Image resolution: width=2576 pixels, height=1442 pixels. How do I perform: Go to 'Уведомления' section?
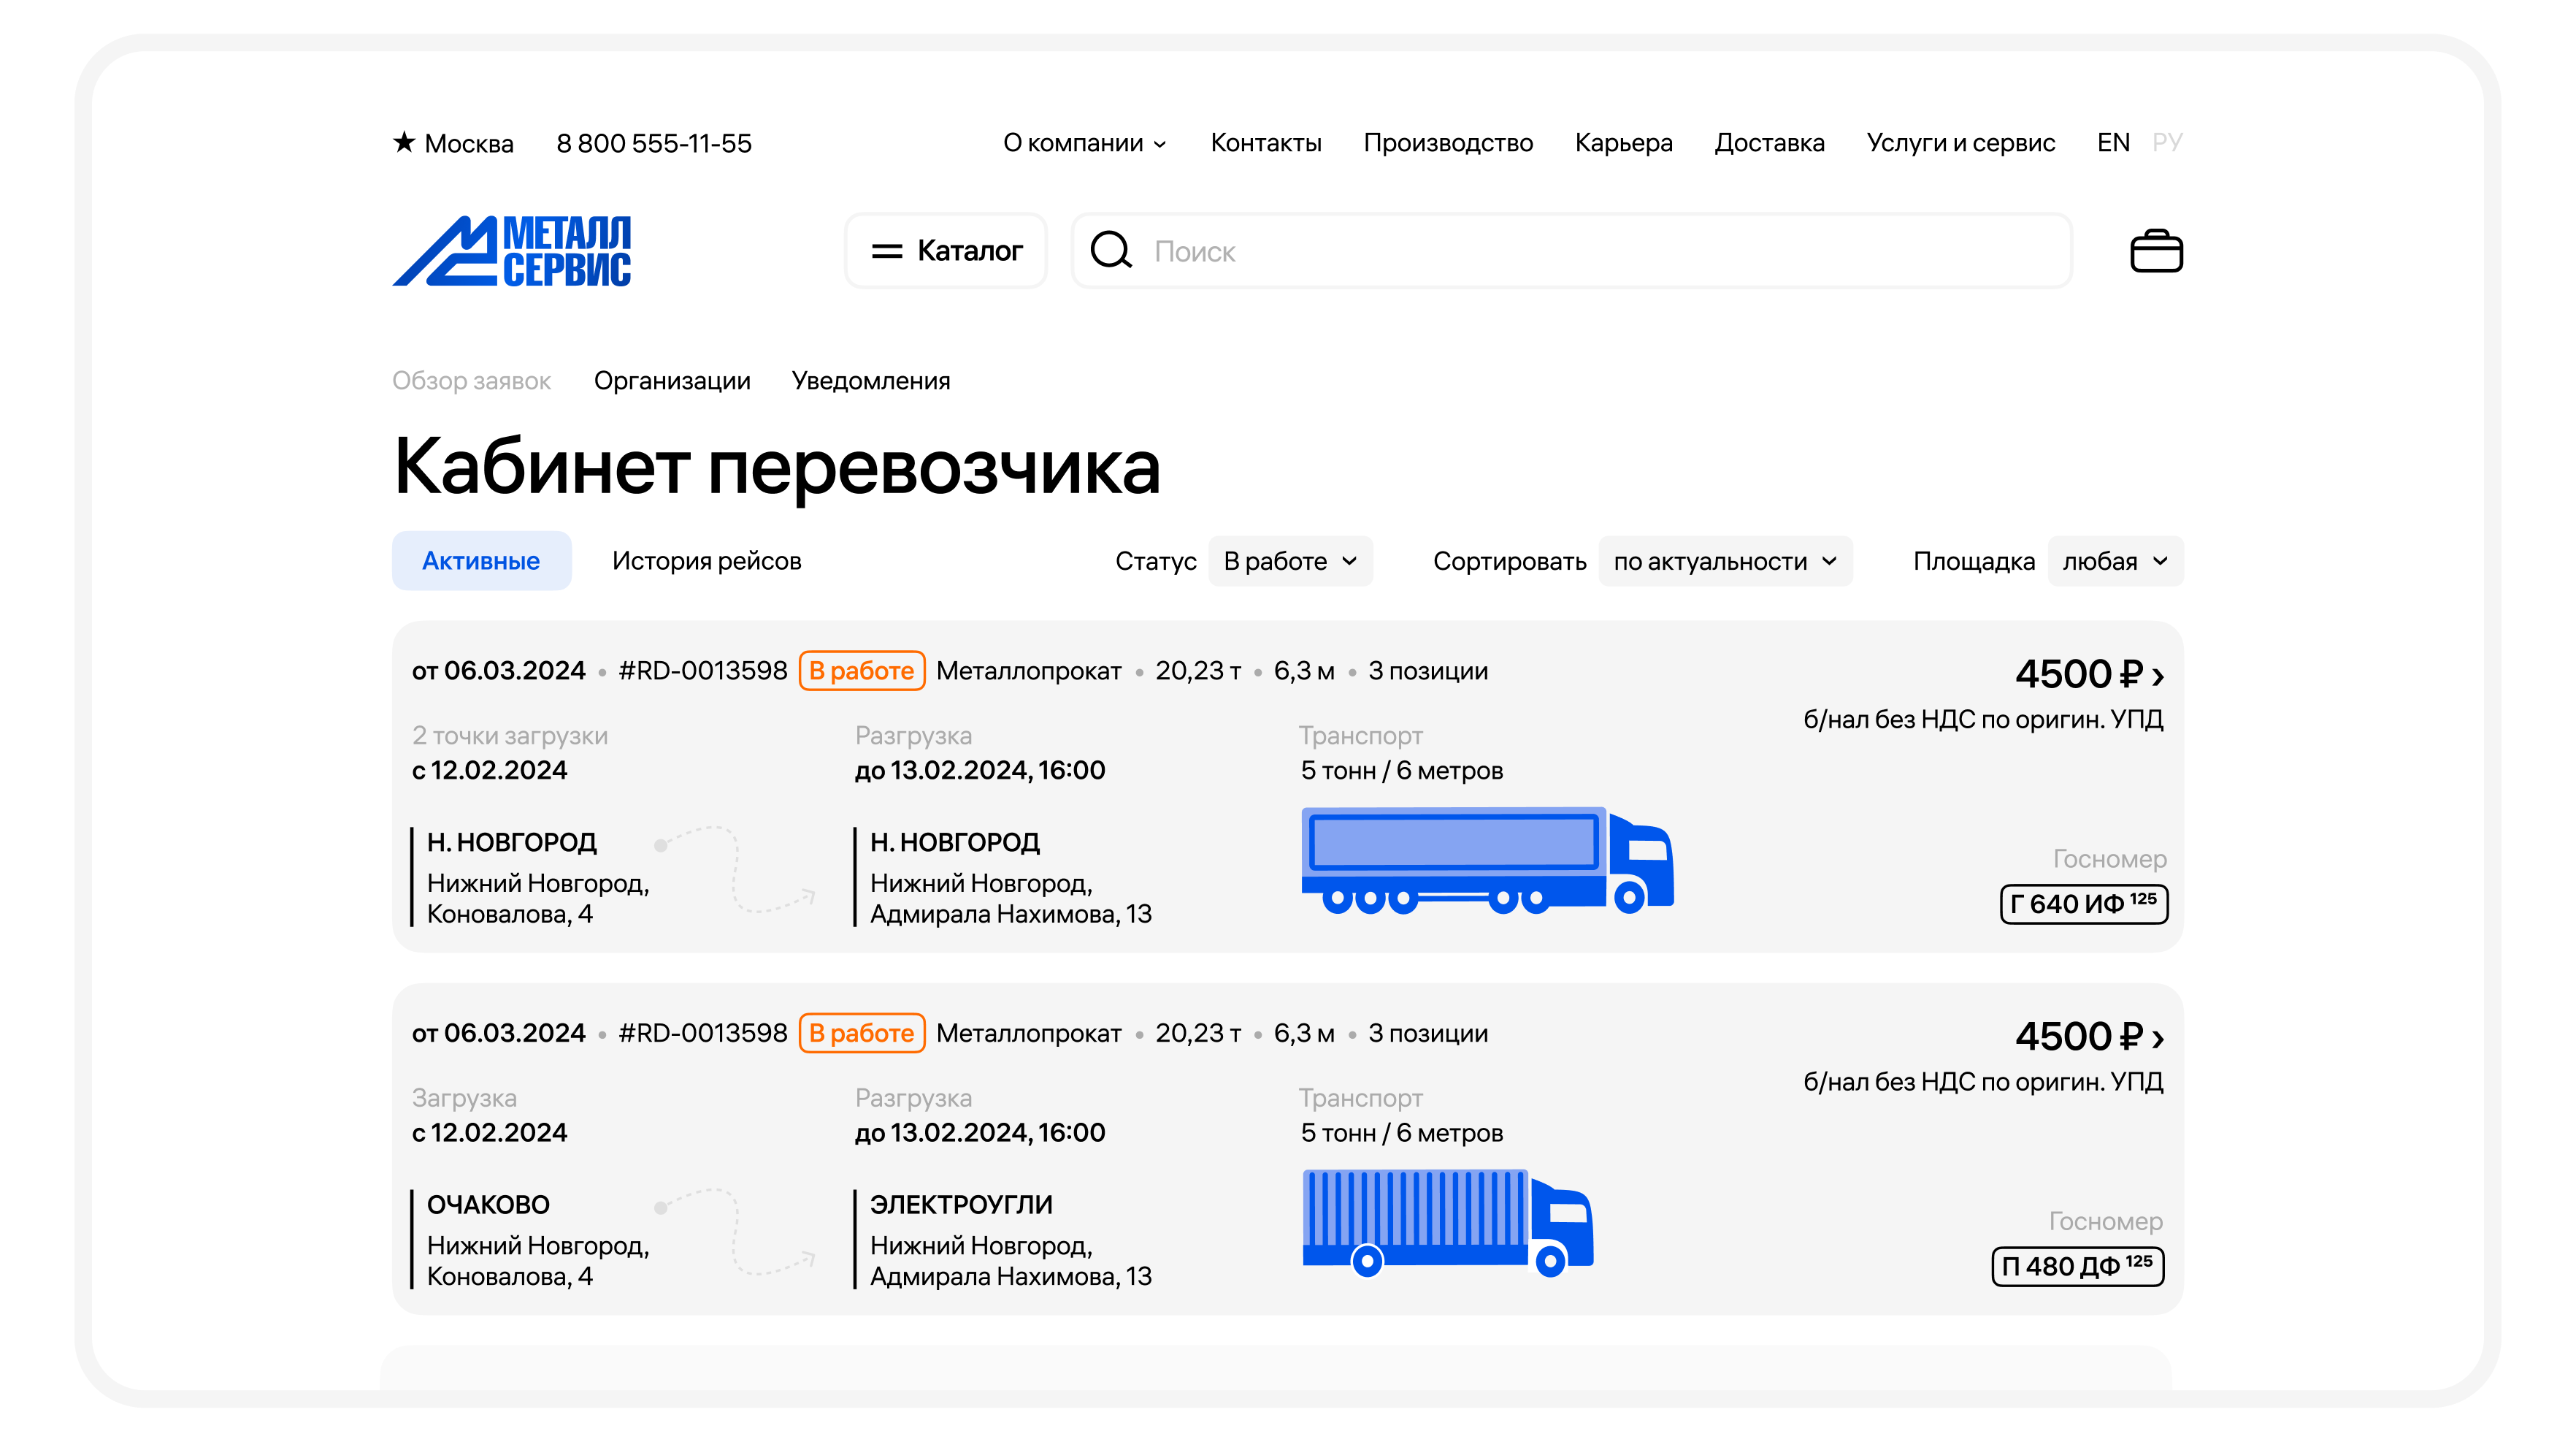[x=870, y=381]
